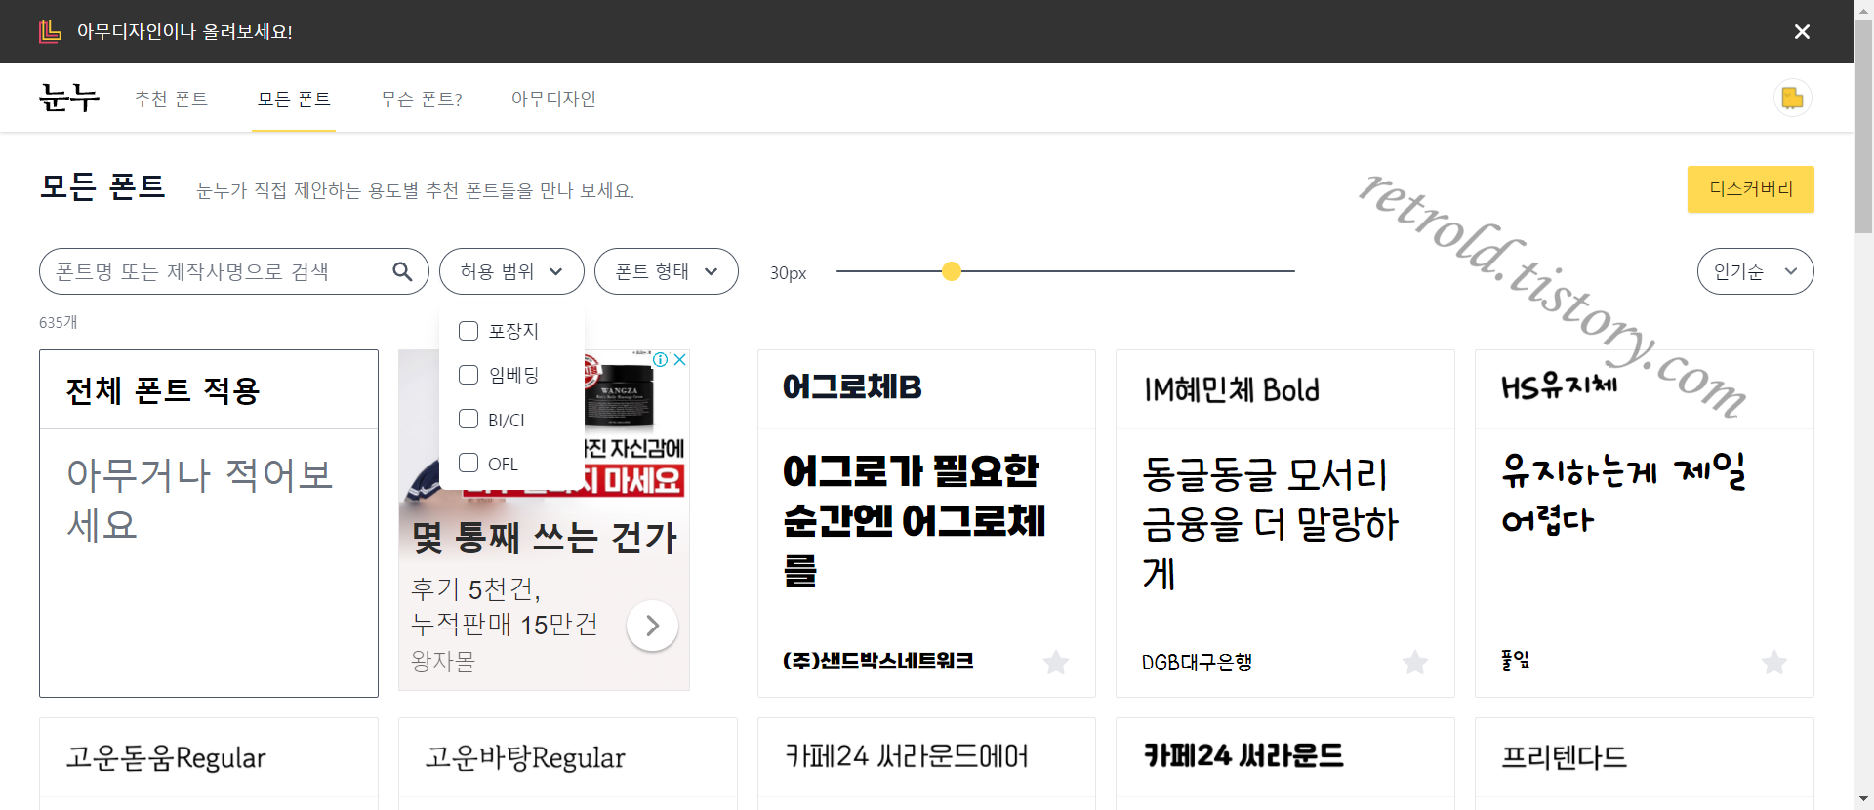Viewport: 1874px width, 810px height.
Task: Open the (주)샌드박스네트워크 maker link
Action: coord(878,661)
